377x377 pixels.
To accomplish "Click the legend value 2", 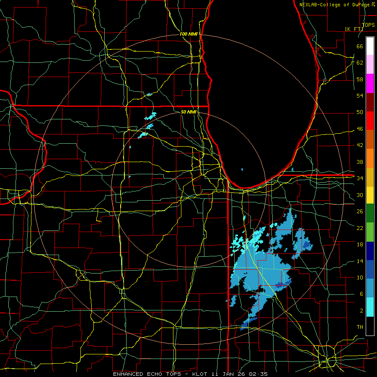I will 361,310.
